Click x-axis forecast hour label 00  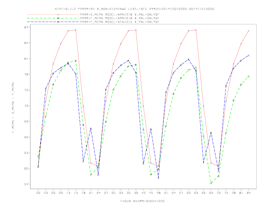pyautogui.click(x=38, y=193)
